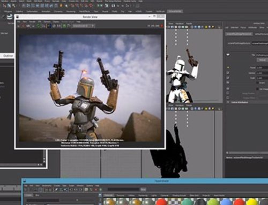The width and height of the screenshot is (268, 205).
Task: Open the Bookmarks menu in Hypershade
Action: (47, 186)
